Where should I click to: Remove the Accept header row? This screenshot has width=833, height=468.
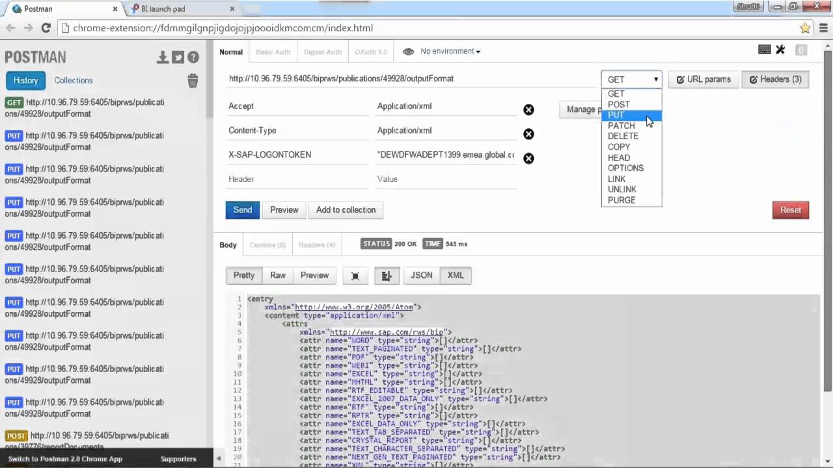coord(528,110)
